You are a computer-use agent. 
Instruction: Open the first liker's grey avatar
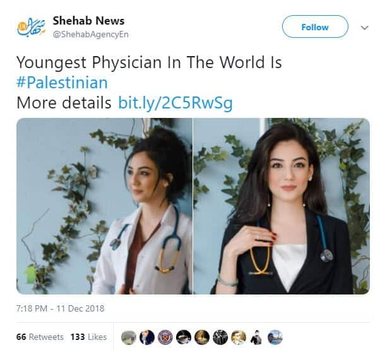tap(129, 337)
